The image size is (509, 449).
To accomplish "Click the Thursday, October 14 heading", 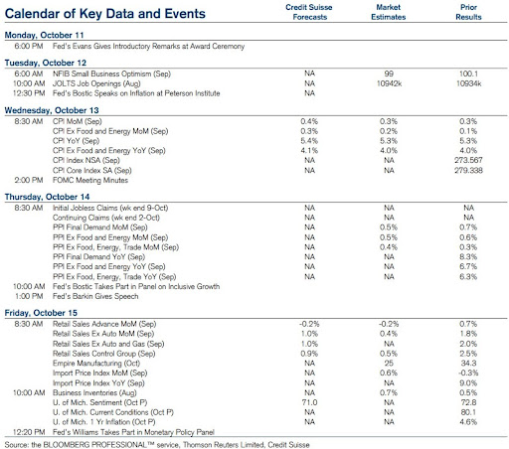I will (x=47, y=197).
